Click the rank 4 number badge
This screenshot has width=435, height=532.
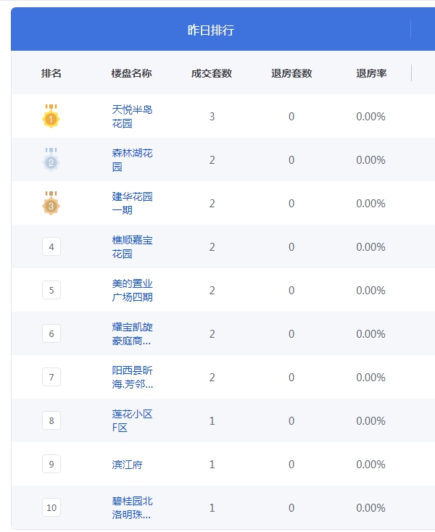51,246
